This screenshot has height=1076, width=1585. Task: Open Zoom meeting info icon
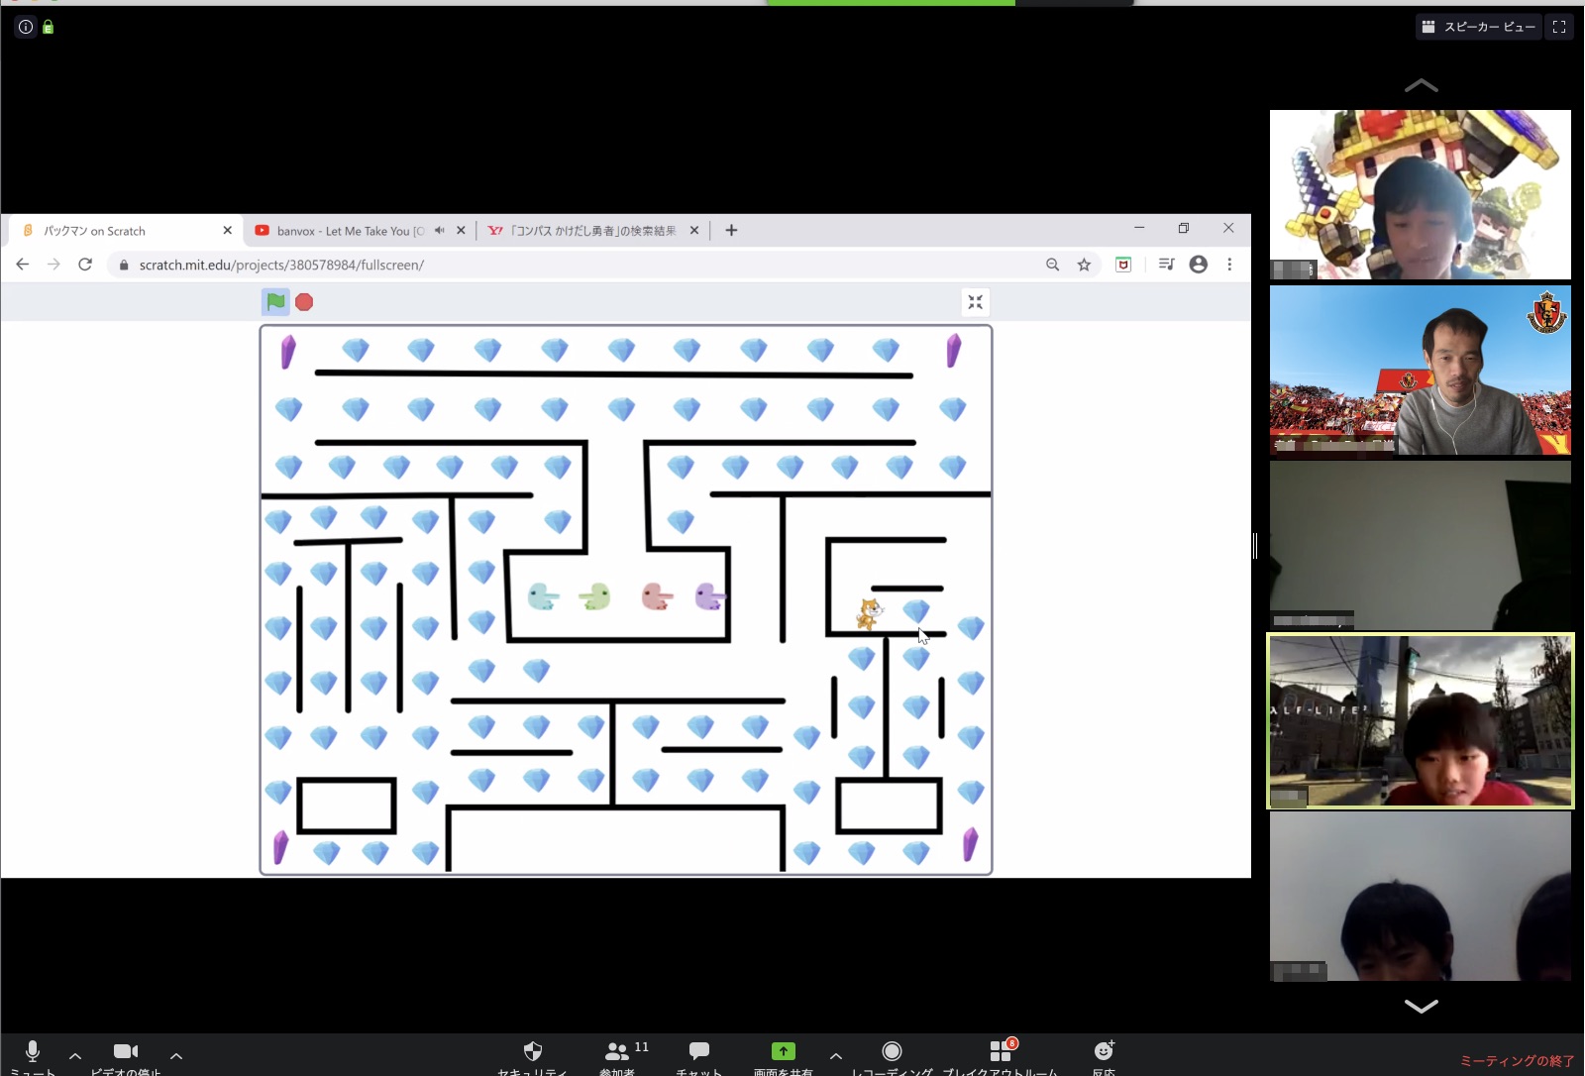click(x=26, y=27)
